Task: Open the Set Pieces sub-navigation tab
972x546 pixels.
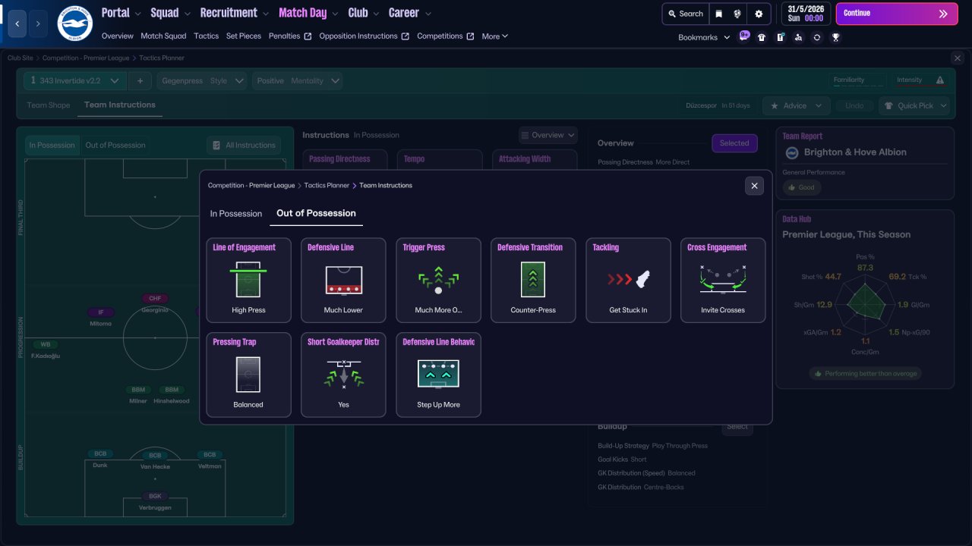Action: [244, 36]
